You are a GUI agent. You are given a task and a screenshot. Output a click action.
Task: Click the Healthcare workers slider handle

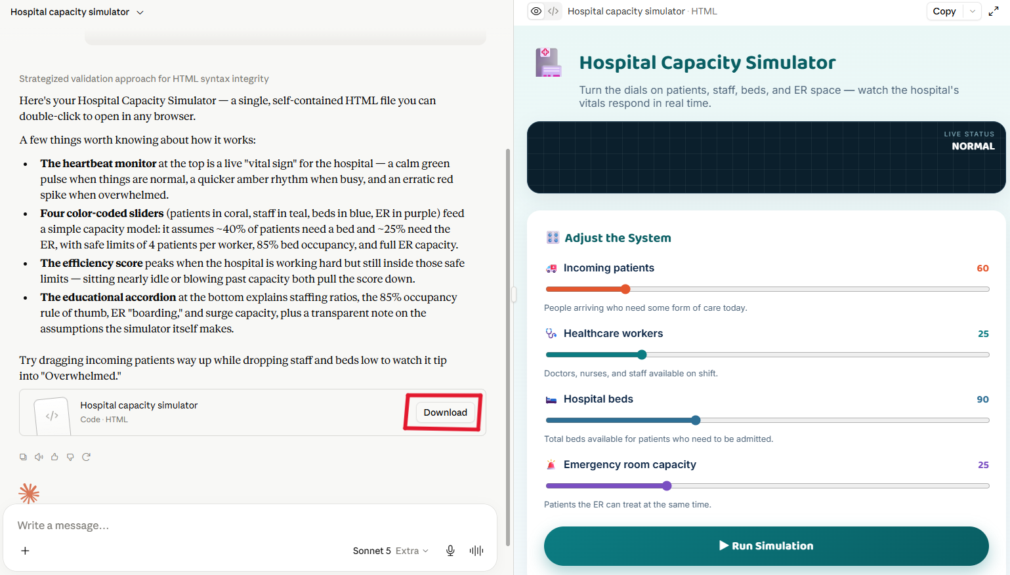click(642, 355)
